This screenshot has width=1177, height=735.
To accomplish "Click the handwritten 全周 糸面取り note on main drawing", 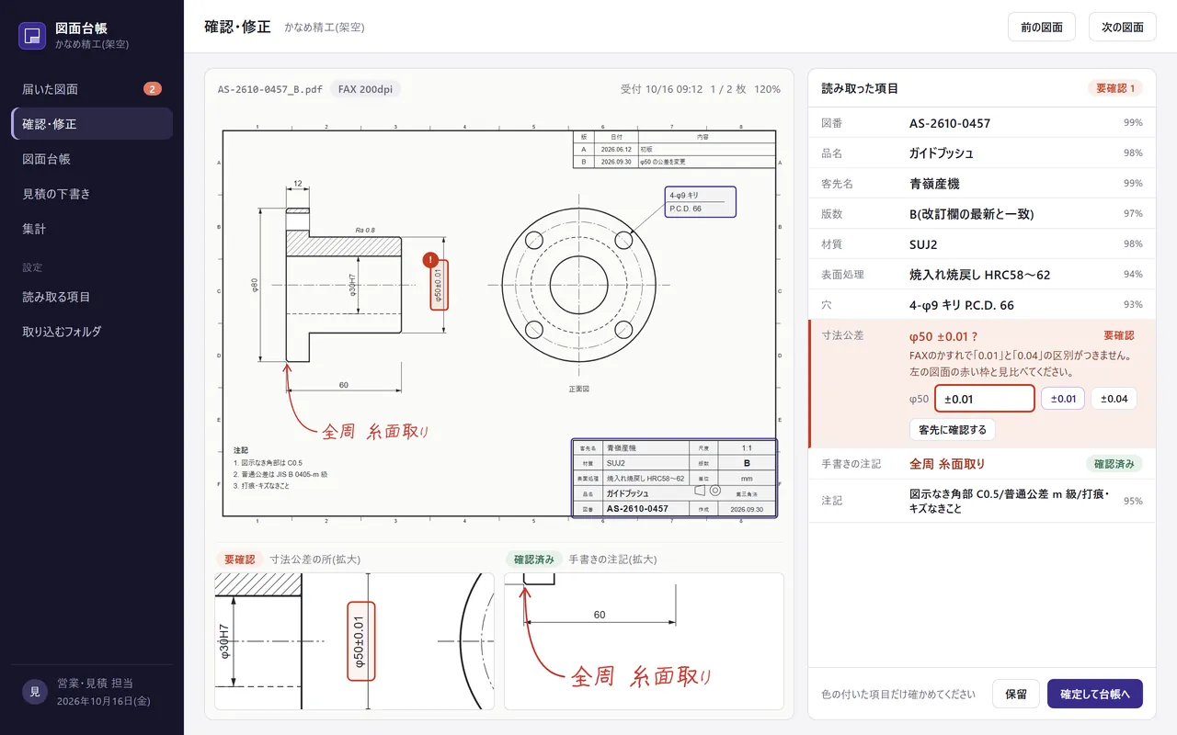I will 375,431.
